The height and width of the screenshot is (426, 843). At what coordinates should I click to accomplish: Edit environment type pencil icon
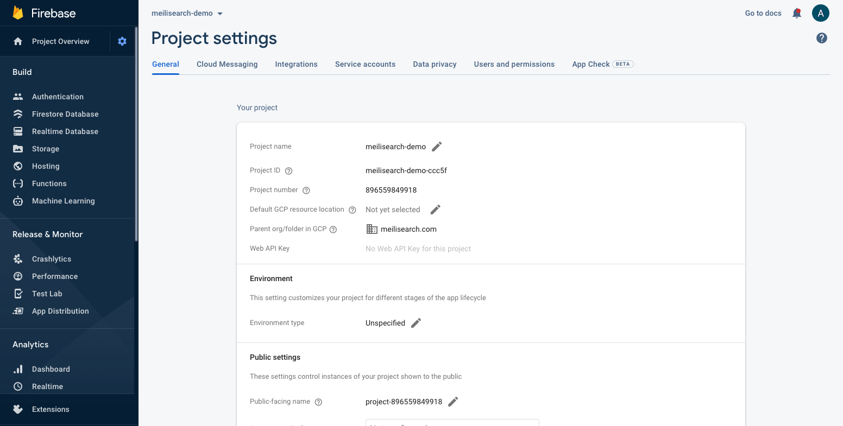[416, 323]
